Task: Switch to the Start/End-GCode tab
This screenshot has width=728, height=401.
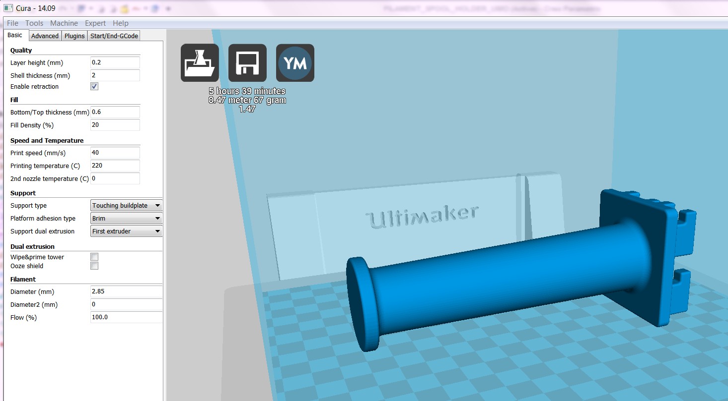Action: coord(114,36)
